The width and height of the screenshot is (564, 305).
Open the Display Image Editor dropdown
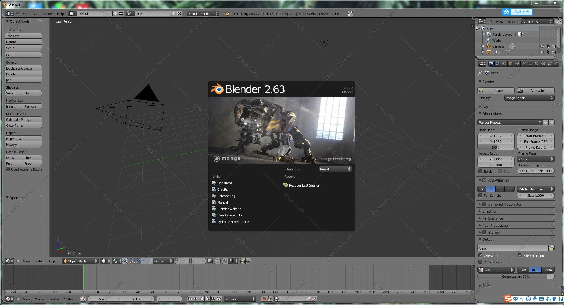tap(529, 98)
